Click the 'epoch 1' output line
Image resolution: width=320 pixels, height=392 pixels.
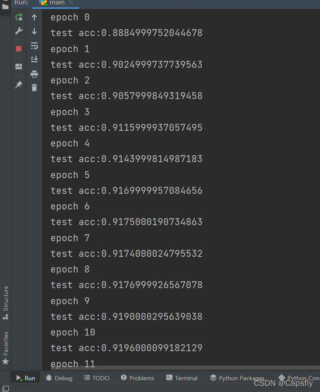70,49
